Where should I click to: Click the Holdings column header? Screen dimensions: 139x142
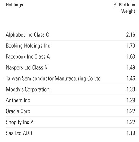(14, 5)
